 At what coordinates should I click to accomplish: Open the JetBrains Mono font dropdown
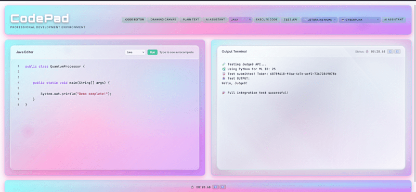pyautogui.click(x=319, y=20)
